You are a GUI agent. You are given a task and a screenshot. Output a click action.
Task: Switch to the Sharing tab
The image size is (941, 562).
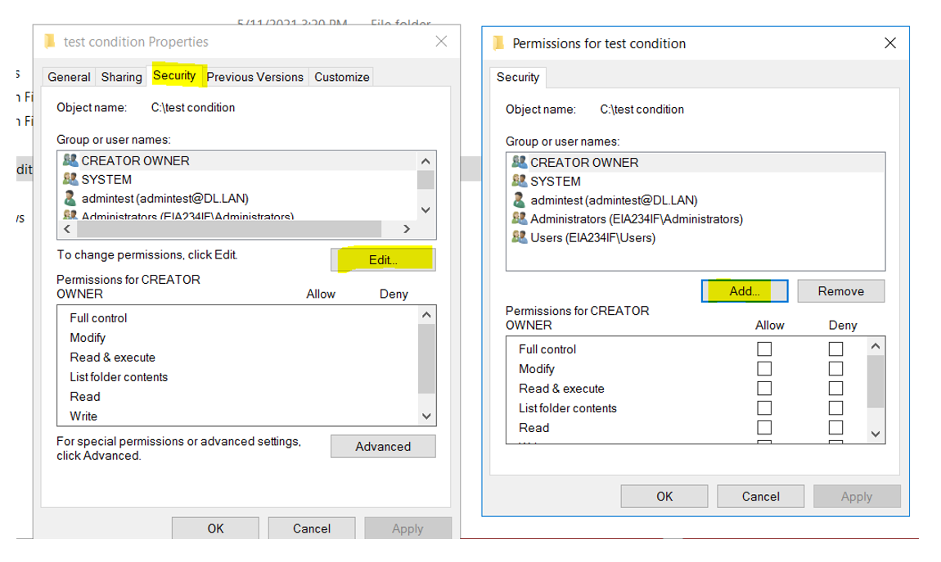tap(121, 76)
